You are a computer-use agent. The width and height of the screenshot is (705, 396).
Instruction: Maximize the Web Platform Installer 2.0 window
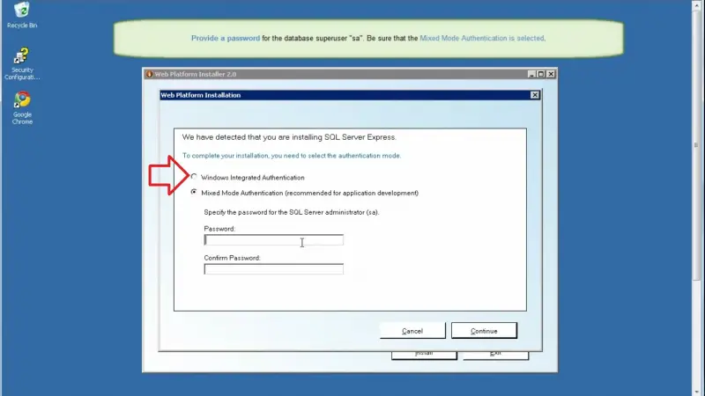[541, 74]
